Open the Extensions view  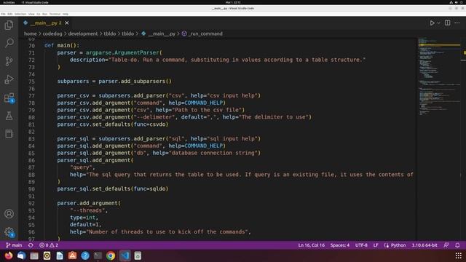pyautogui.click(x=9, y=98)
